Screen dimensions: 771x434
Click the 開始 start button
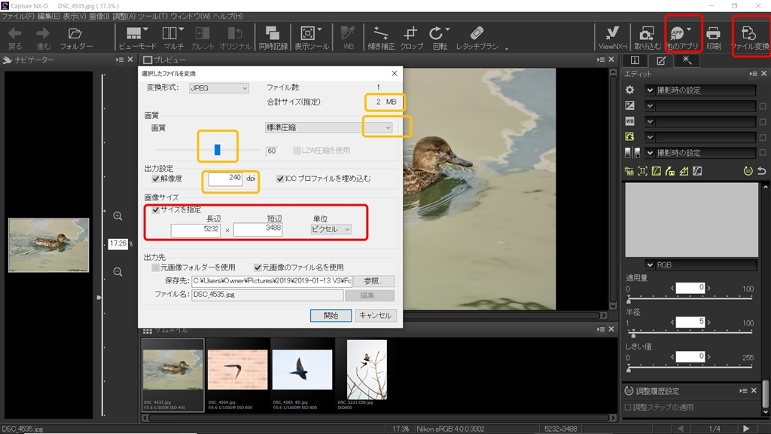pyautogui.click(x=331, y=315)
